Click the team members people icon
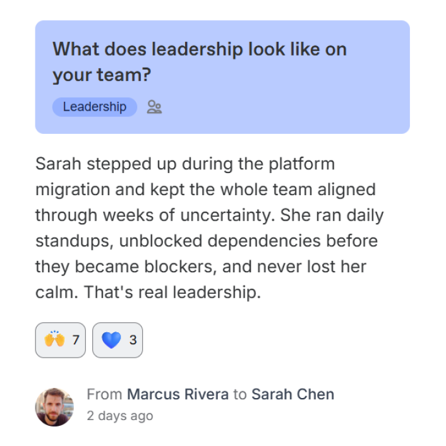The image size is (446, 446). point(154,107)
